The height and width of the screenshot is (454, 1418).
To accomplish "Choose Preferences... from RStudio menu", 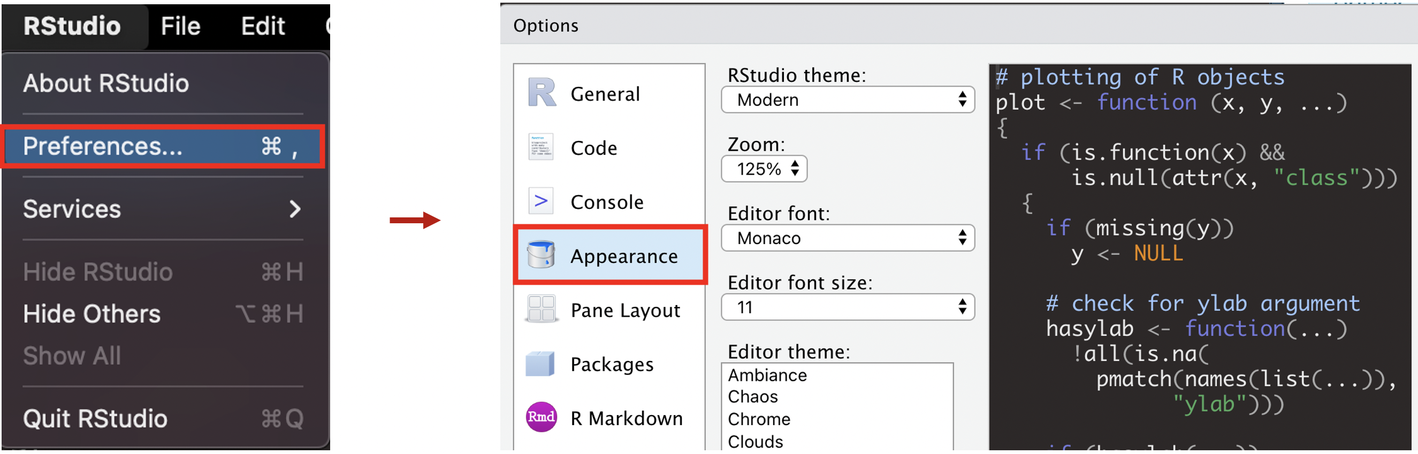I will coord(164,146).
